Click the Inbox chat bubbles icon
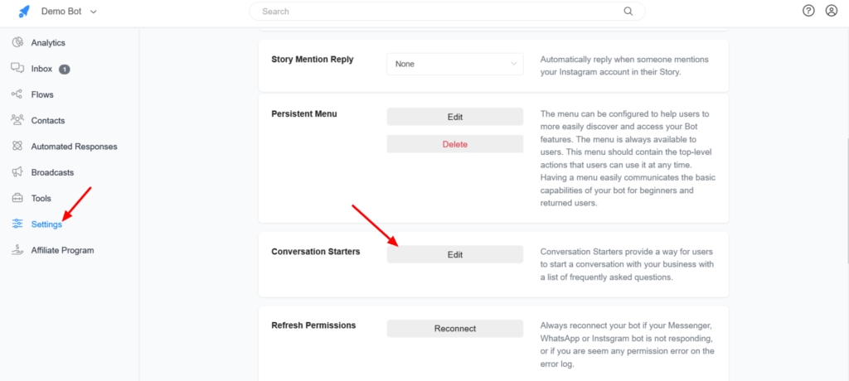Viewport: 849px width, 381px height. [17, 69]
